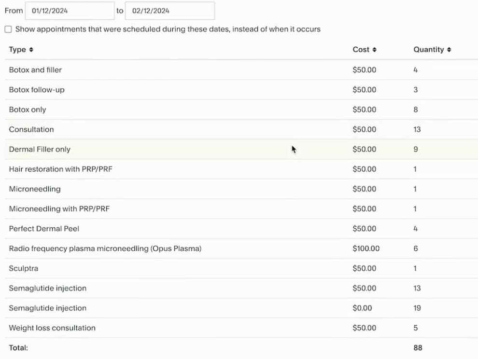Edit the From date field 01/12/2024
The image size is (478, 359).
[70, 11]
